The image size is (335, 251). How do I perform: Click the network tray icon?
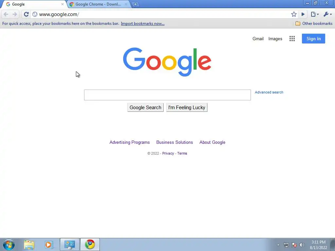coord(286,245)
